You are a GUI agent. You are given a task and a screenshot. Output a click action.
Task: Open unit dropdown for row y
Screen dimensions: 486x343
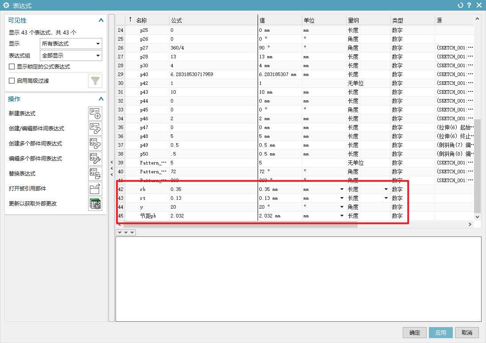342,207
